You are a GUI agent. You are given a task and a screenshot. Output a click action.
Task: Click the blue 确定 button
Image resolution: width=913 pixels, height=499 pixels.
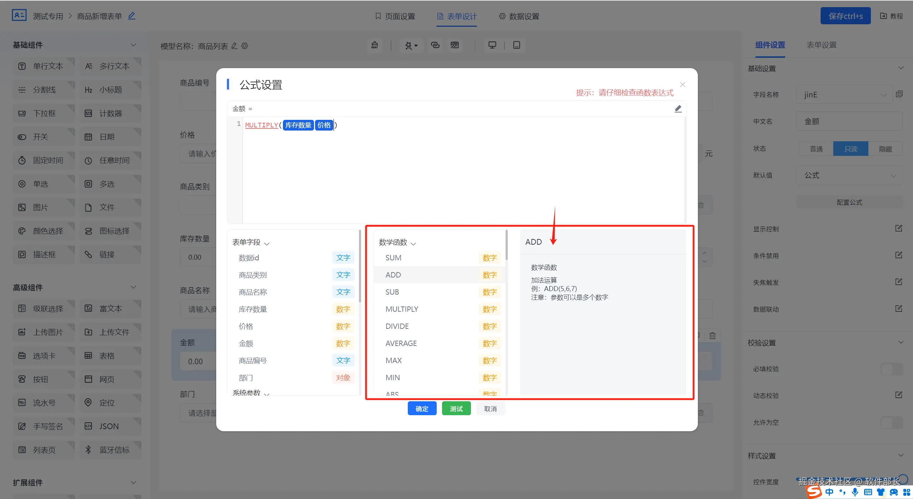[x=422, y=409]
